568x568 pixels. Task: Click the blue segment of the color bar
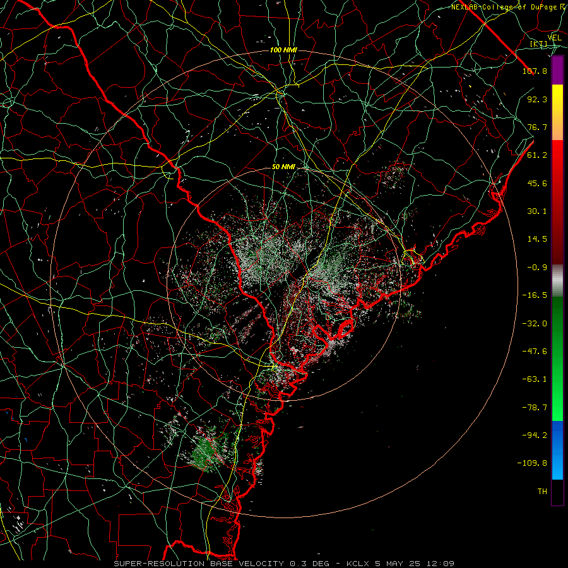[x=557, y=450]
